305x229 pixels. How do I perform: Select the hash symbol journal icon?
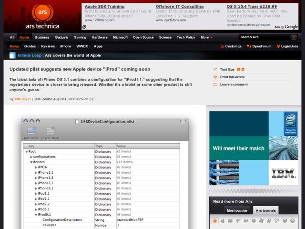pos(269,221)
